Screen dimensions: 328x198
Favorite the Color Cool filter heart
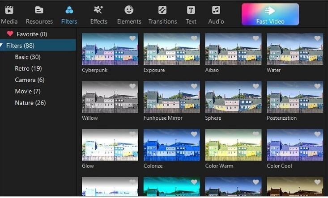click(x=317, y=134)
